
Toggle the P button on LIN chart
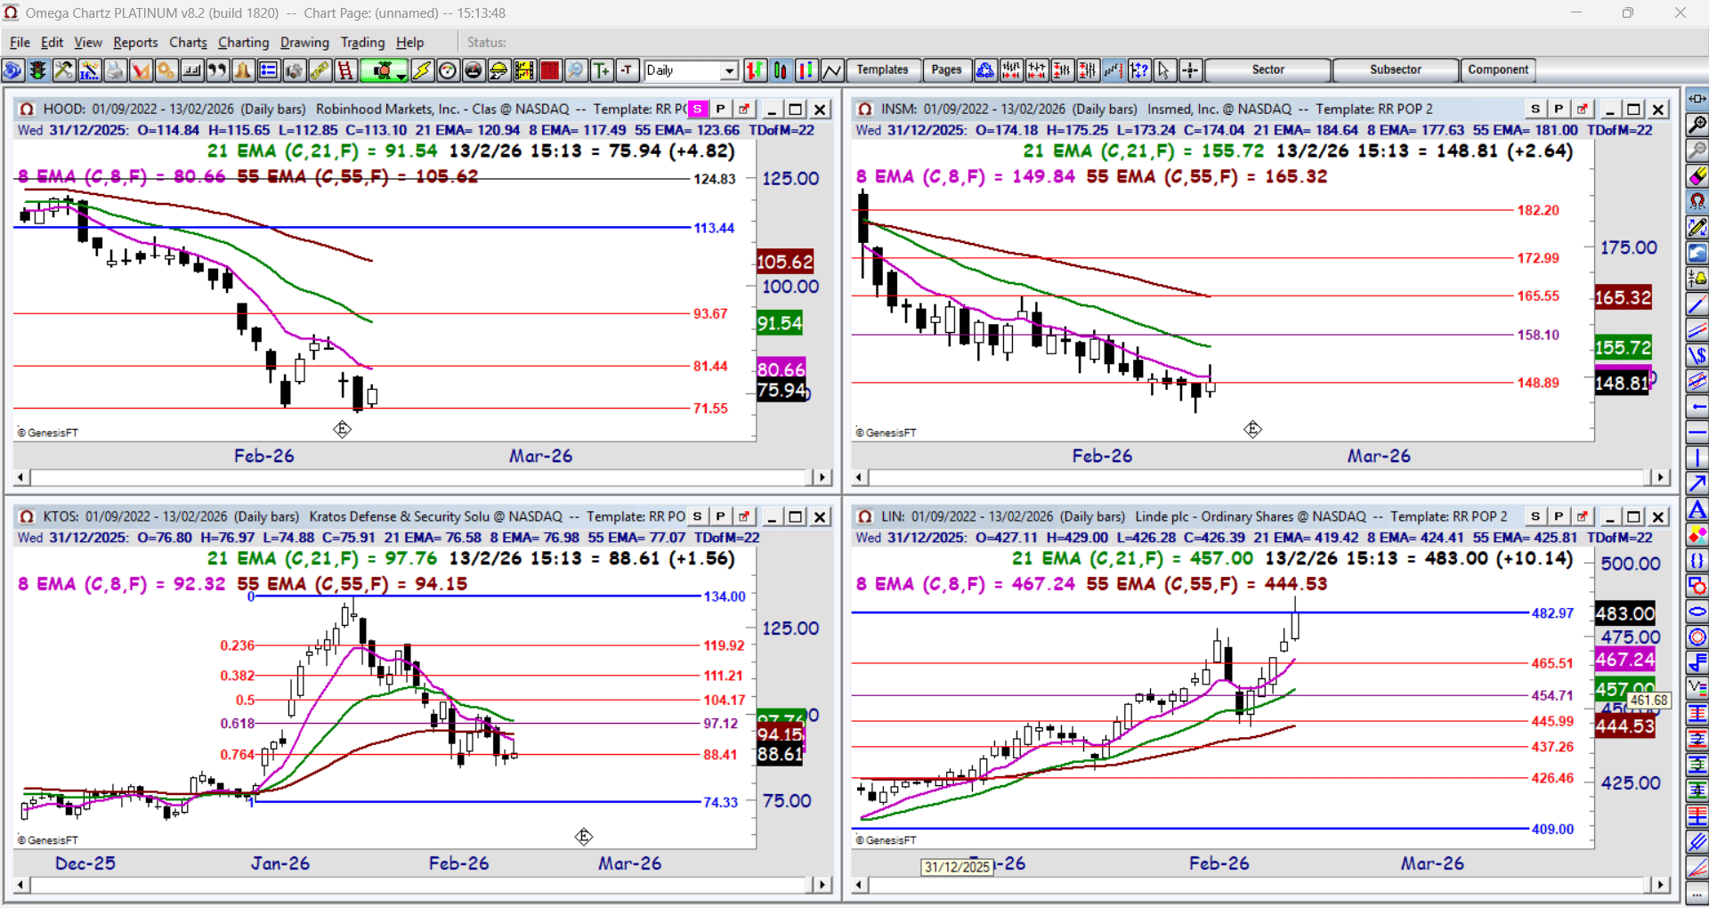pos(1559,516)
